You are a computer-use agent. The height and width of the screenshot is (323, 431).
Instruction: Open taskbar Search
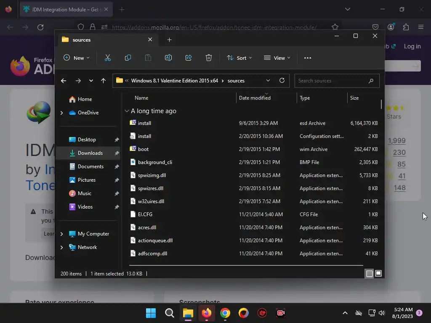[x=169, y=313]
